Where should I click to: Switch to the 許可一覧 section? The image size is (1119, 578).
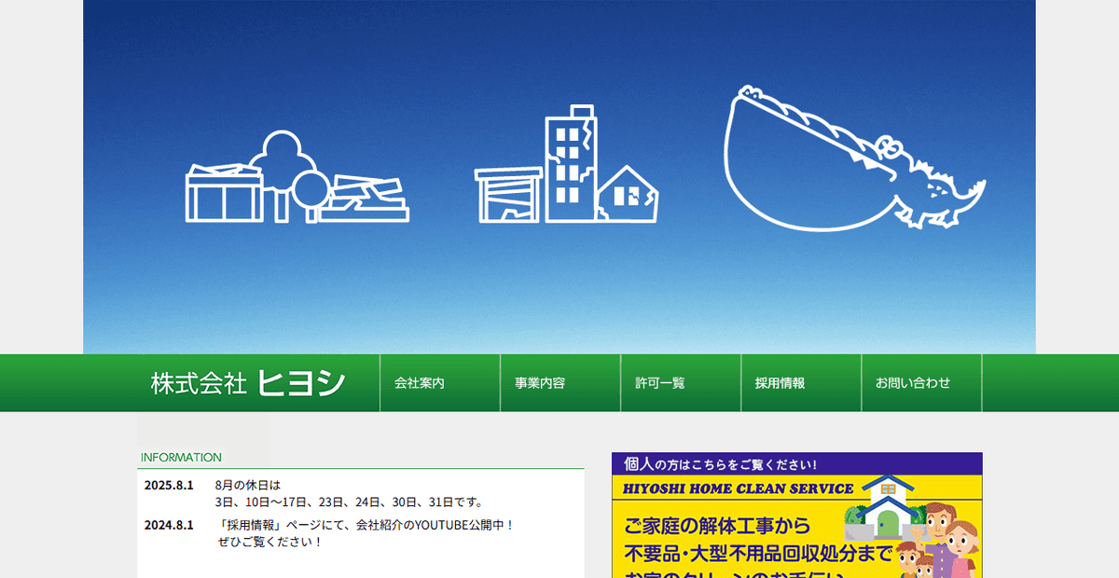point(657,382)
